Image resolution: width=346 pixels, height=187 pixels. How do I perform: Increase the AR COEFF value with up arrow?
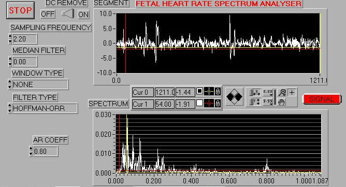tap(31, 149)
